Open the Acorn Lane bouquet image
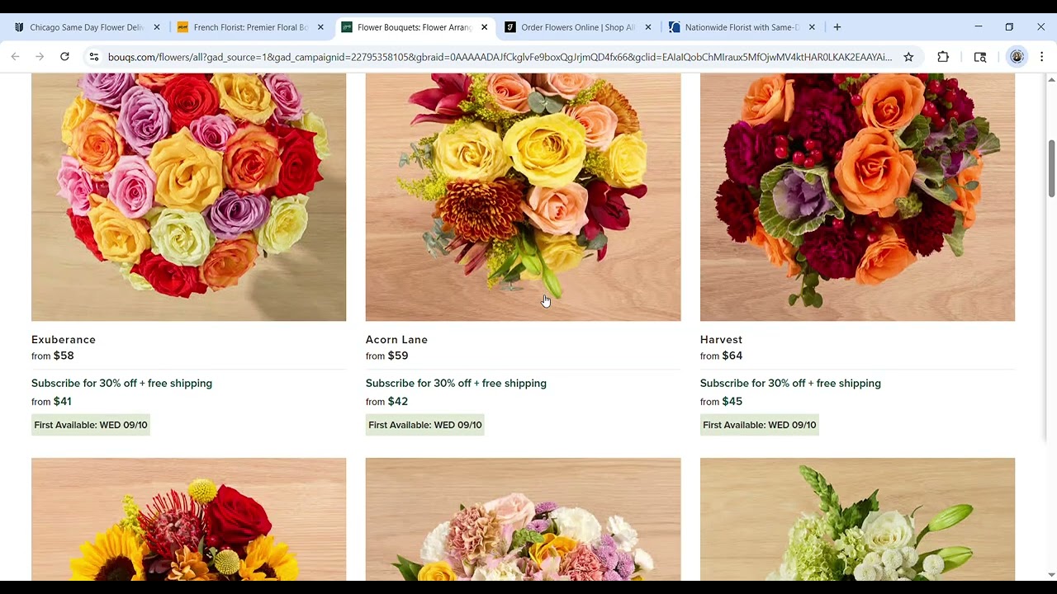 click(523, 197)
